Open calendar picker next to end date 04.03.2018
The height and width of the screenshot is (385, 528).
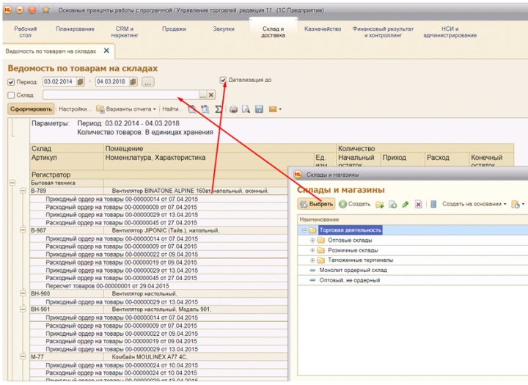[133, 82]
